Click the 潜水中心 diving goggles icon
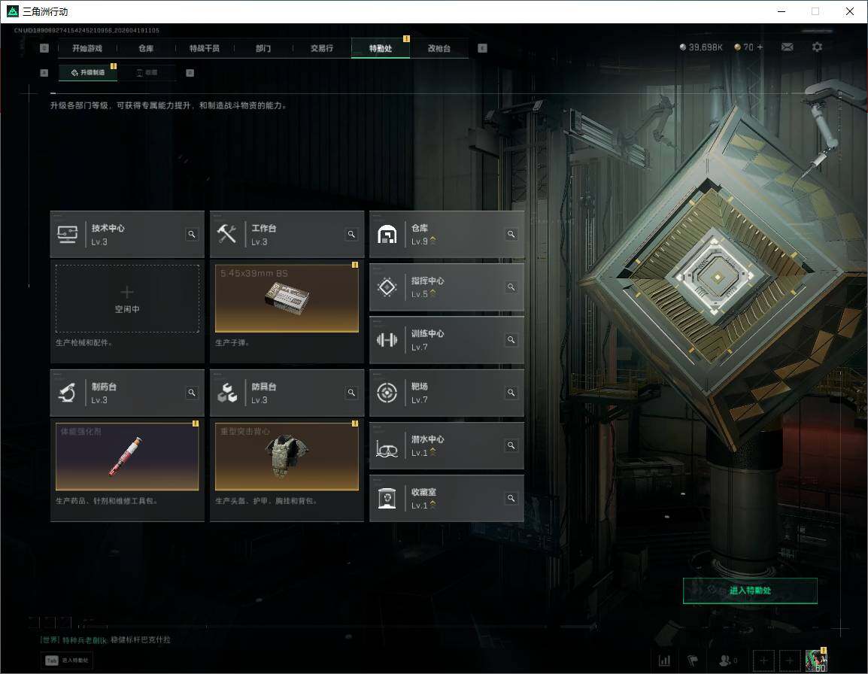 click(x=387, y=448)
